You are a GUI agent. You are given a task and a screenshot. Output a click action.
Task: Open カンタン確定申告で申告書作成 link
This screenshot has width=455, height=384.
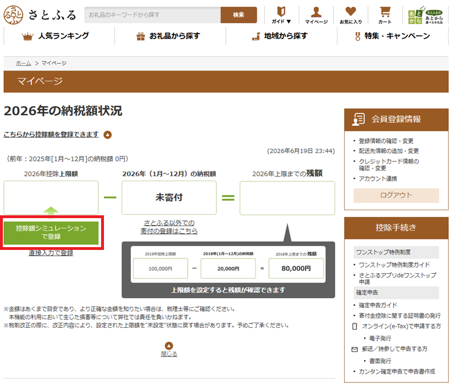397,372
